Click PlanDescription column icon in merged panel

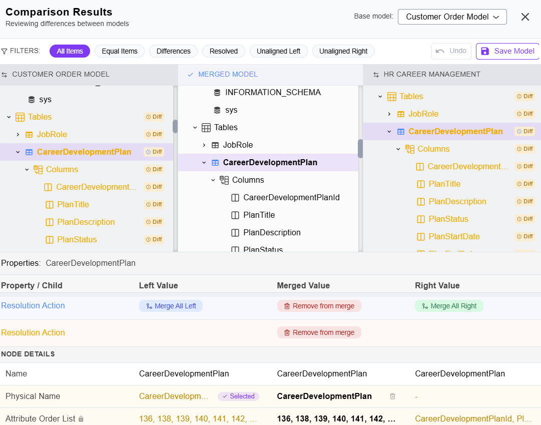point(235,233)
